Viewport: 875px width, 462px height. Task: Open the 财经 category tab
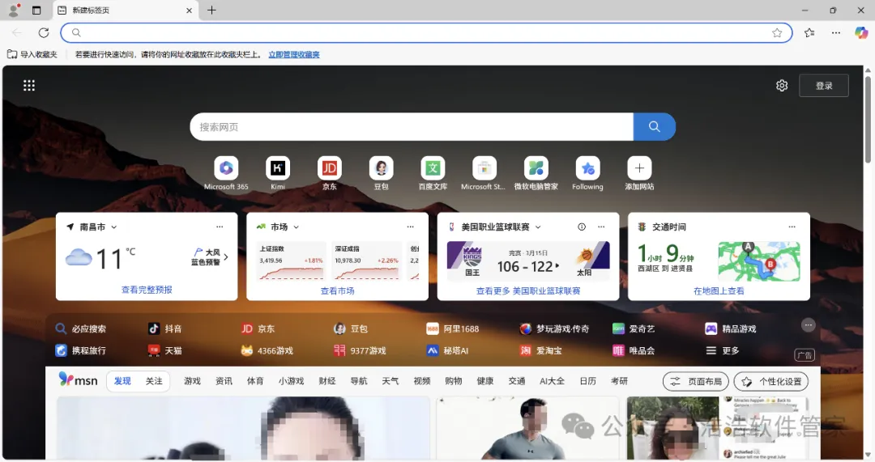pyautogui.click(x=327, y=381)
